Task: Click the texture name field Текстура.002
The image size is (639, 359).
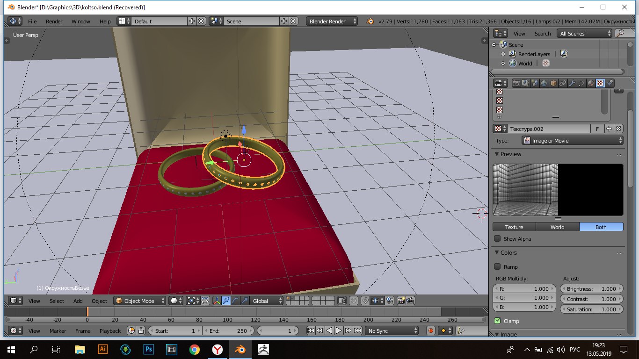Action: [549, 129]
